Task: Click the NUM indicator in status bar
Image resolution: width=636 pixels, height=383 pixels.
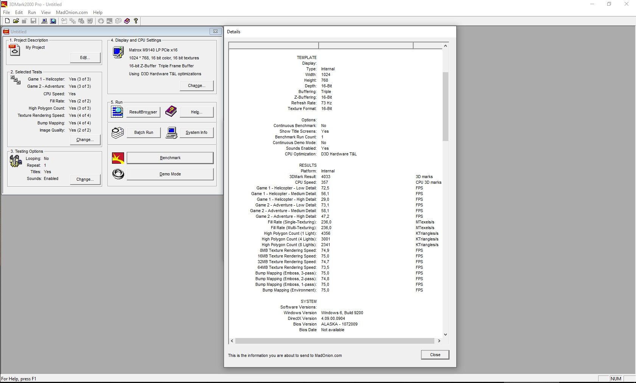Action: 616,378
